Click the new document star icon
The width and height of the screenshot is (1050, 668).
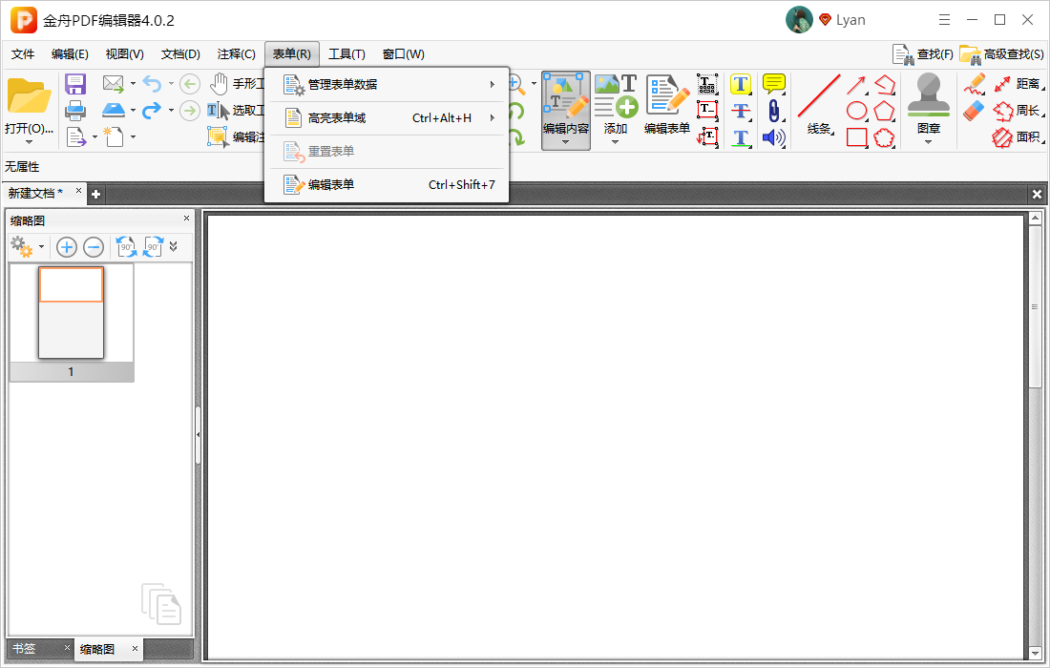114,136
